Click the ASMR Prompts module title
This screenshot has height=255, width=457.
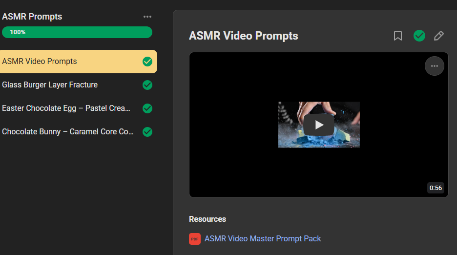pos(32,17)
